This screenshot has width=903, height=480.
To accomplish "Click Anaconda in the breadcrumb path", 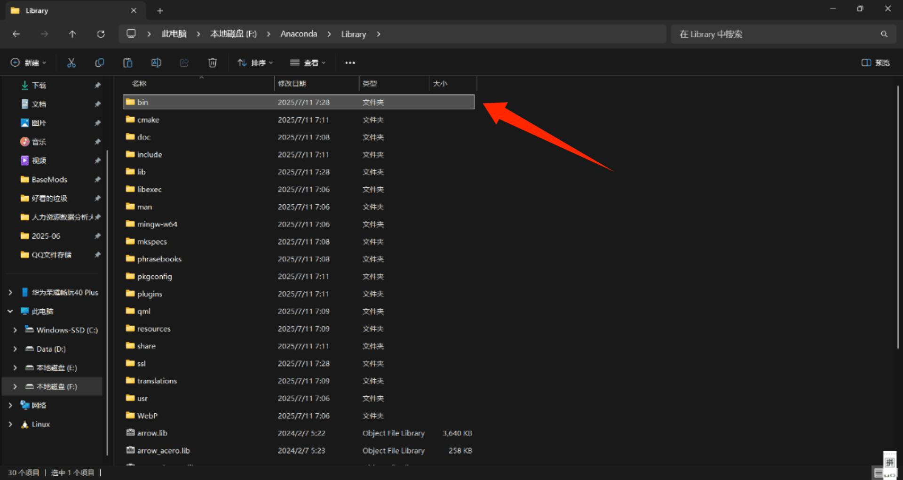I will click(299, 34).
